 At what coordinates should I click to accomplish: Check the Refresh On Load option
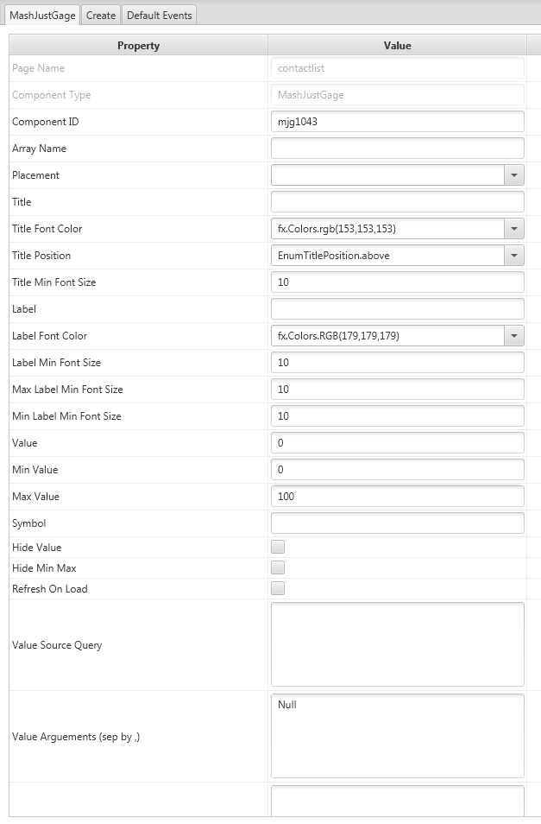coord(278,588)
